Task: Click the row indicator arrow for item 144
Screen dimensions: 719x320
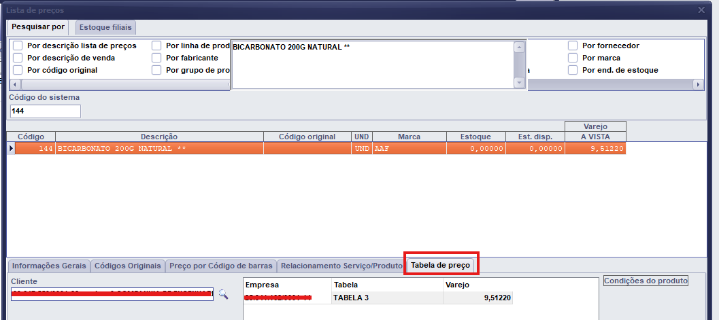Action: click(x=11, y=148)
